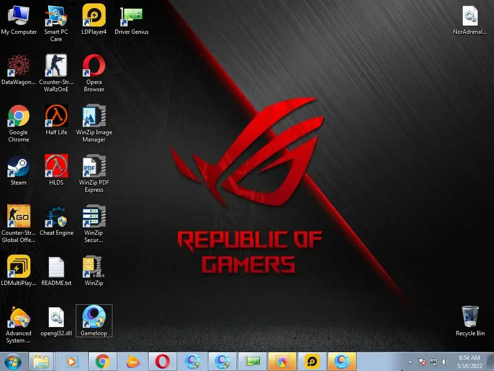Switch to Opera in the taskbar

pos(162,361)
